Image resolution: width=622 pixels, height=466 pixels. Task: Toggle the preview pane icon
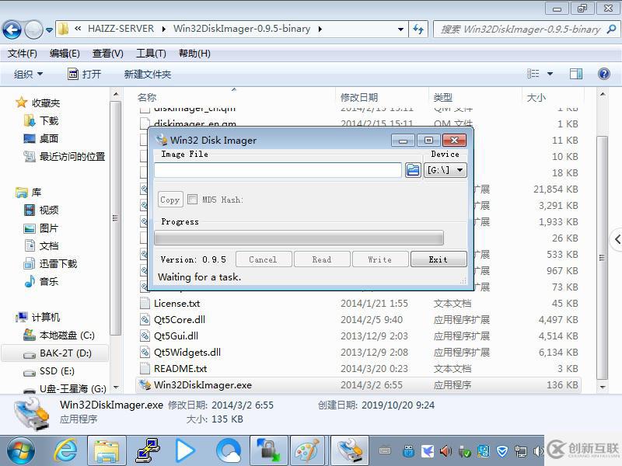pyautogui.click(x=575, y=74)
